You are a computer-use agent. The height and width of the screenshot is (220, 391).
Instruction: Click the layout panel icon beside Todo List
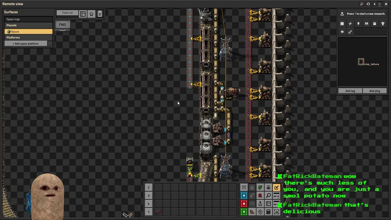[83, 14]
